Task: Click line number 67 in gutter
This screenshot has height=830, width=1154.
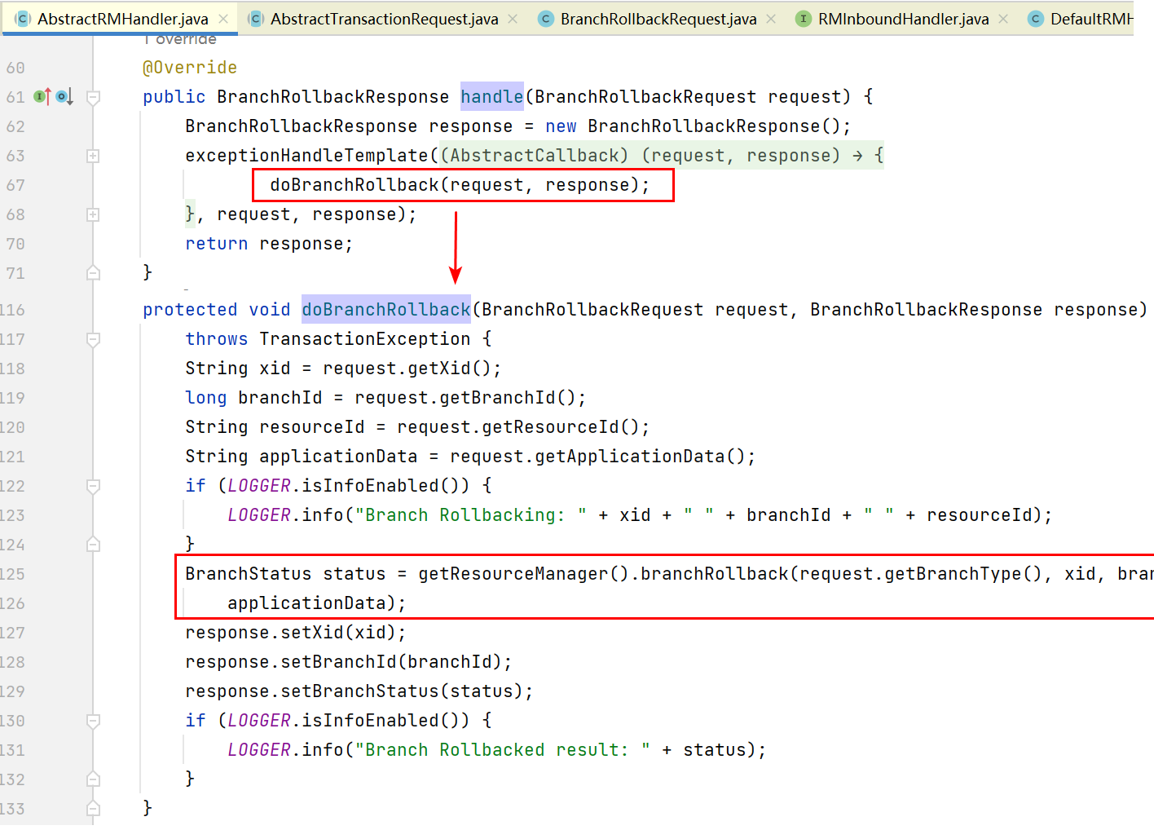Action: (15, 185)
